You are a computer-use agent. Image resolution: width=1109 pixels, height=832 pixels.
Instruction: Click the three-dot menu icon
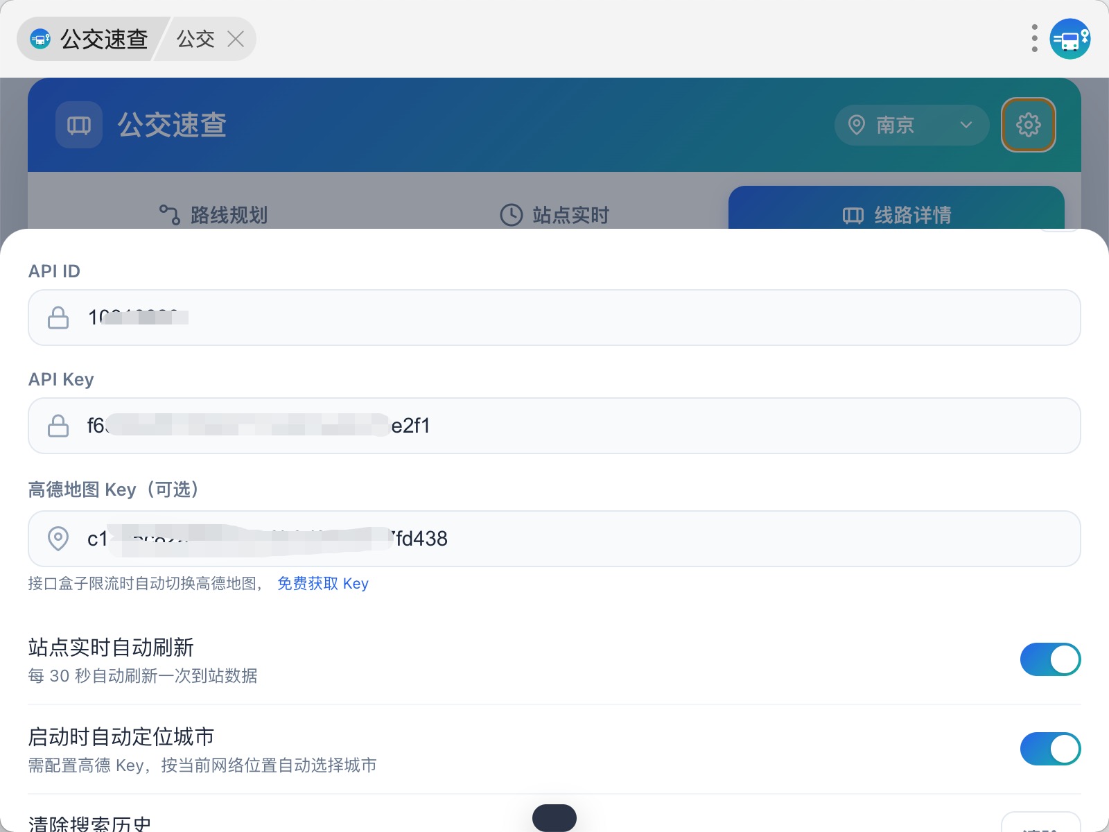[x=1034, y=39]
